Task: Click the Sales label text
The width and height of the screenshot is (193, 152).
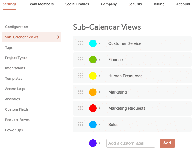Action: coord(113,125)
